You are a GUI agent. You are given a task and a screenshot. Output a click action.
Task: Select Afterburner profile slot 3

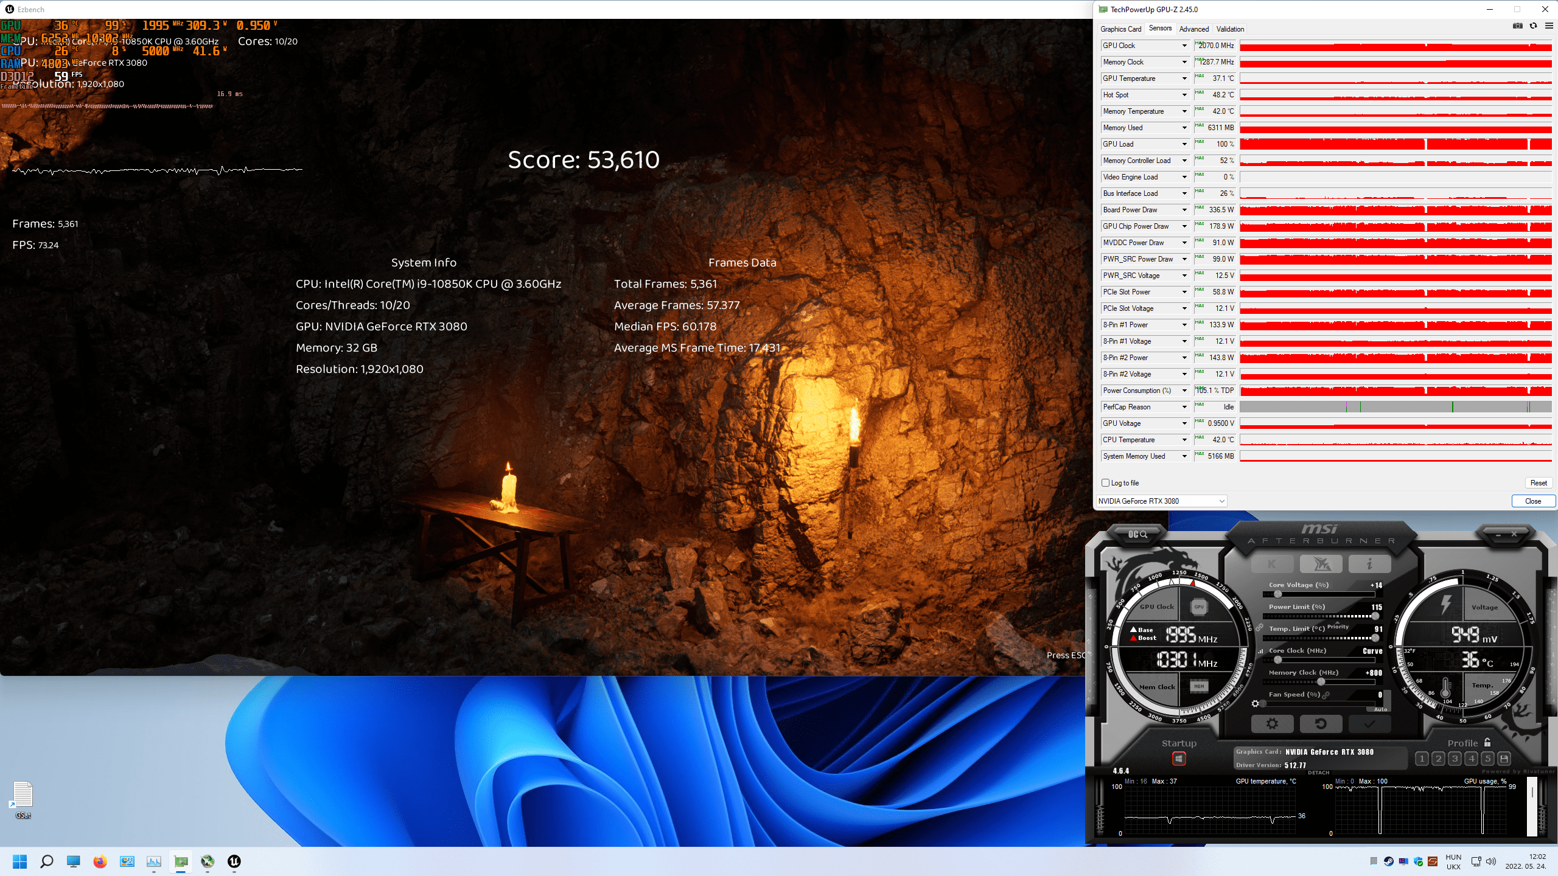(x=1455, y=759)
